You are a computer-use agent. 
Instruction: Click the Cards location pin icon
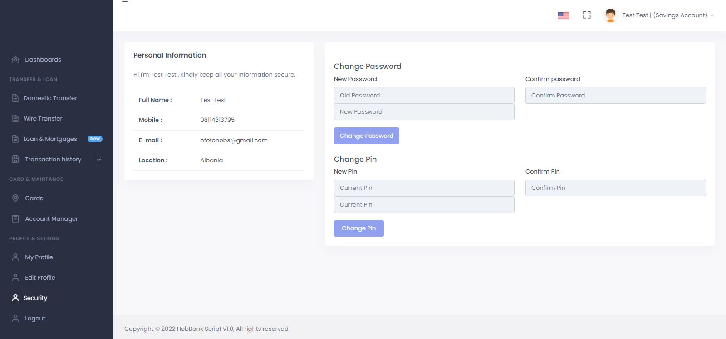(x=15, y=198)
